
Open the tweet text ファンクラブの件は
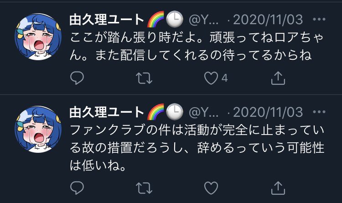197,148
